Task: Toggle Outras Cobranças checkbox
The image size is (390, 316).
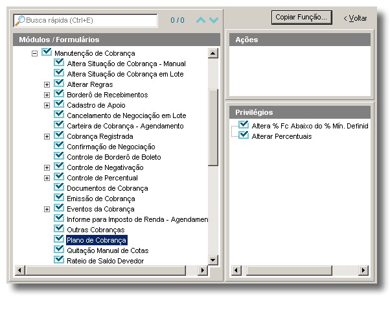Action: click(x=59, y=229)
